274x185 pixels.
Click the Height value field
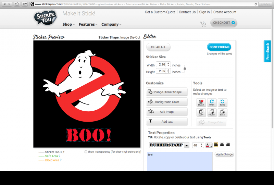click(161, 71)
